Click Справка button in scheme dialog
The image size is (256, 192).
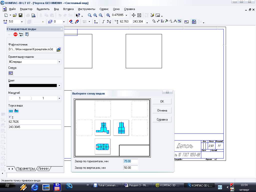click(x=162, y=119)
